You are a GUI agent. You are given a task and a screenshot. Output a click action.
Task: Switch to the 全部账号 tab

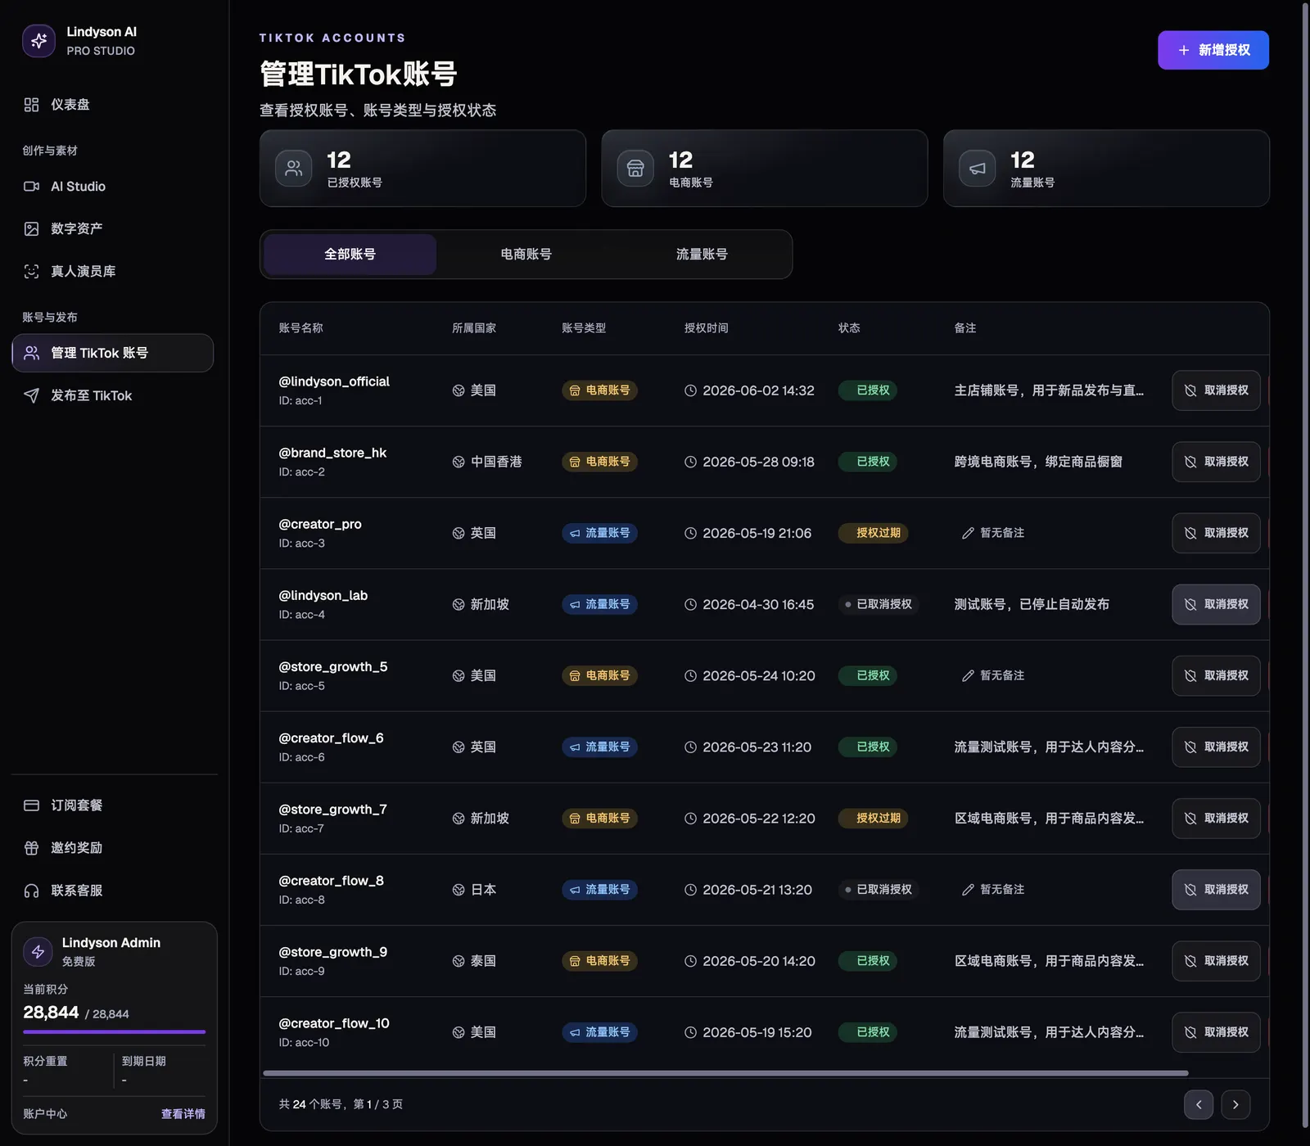(x=350, y=255)
